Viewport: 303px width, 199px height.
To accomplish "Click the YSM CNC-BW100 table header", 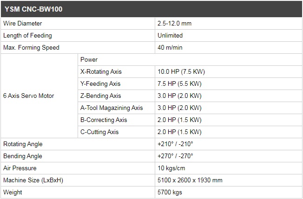I will click(x=151, y=9).
